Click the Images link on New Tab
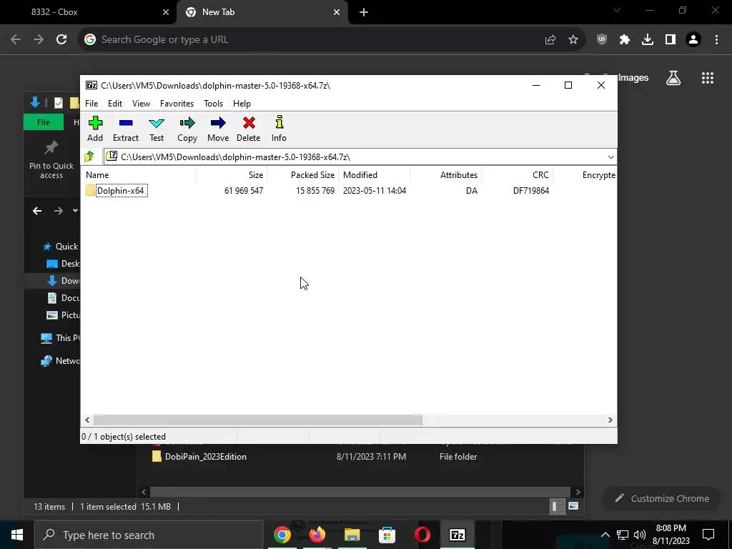Image resolution: width=732 pixels, height=549 pixels. pyautogui.click(x=633, y=78)
